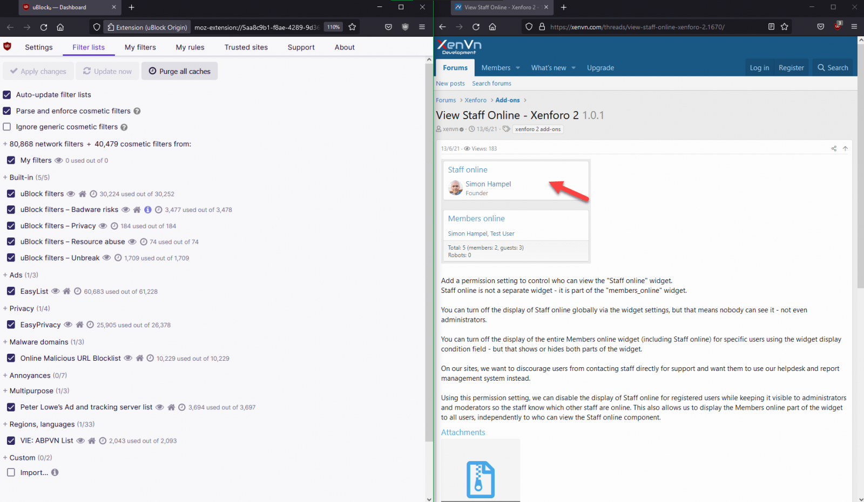
Task: Go to home page in uBlock Dashboard window
Action: click(x=60, y=27)
